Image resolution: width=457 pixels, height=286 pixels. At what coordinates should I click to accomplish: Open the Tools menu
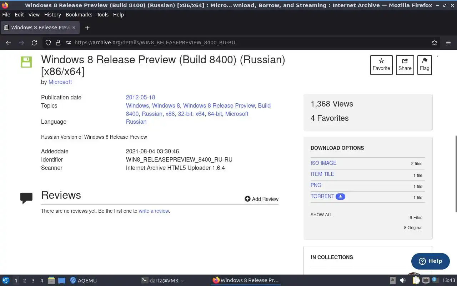[x=102, y=15]
